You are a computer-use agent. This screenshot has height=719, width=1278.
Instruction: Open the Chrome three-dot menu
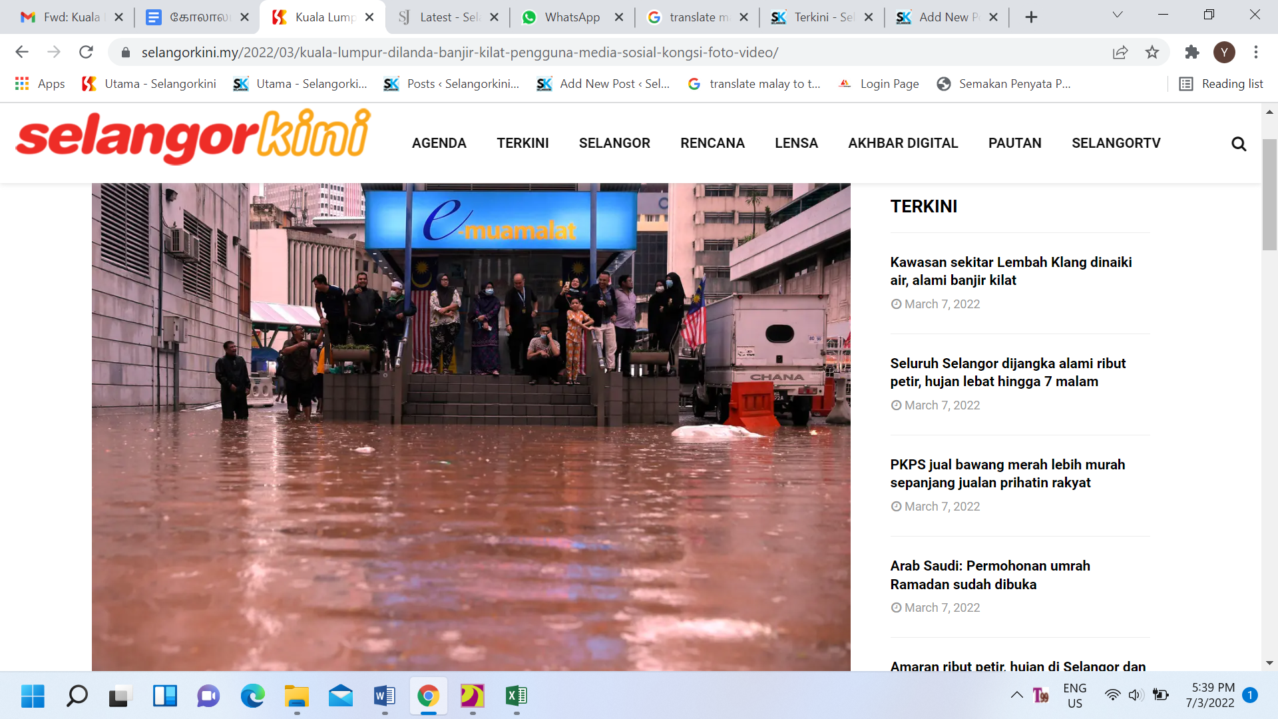(1255, 52)
